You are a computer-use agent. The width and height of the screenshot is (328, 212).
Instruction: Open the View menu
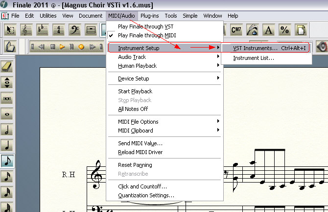68,16
